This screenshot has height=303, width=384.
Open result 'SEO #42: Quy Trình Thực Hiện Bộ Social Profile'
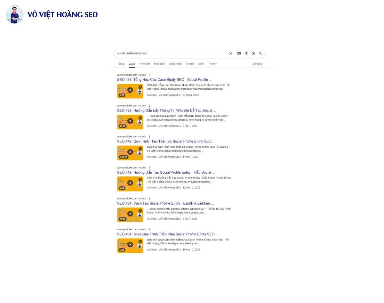(166, 141)
